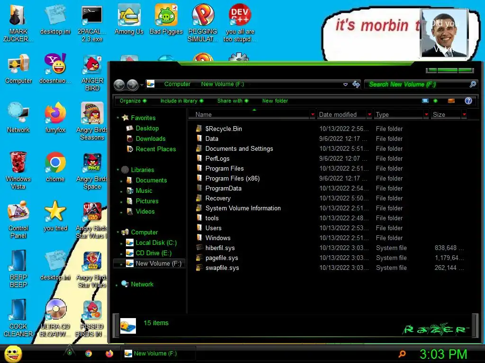
Task: Click the New Volume (F:) breadcrumb segment
Action: 223,84
